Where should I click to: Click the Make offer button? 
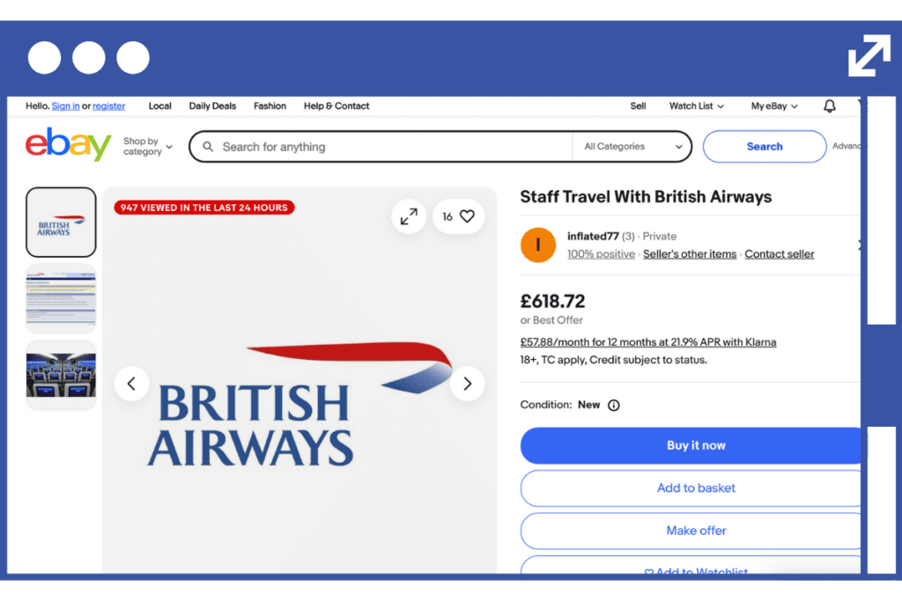(695, 531)
